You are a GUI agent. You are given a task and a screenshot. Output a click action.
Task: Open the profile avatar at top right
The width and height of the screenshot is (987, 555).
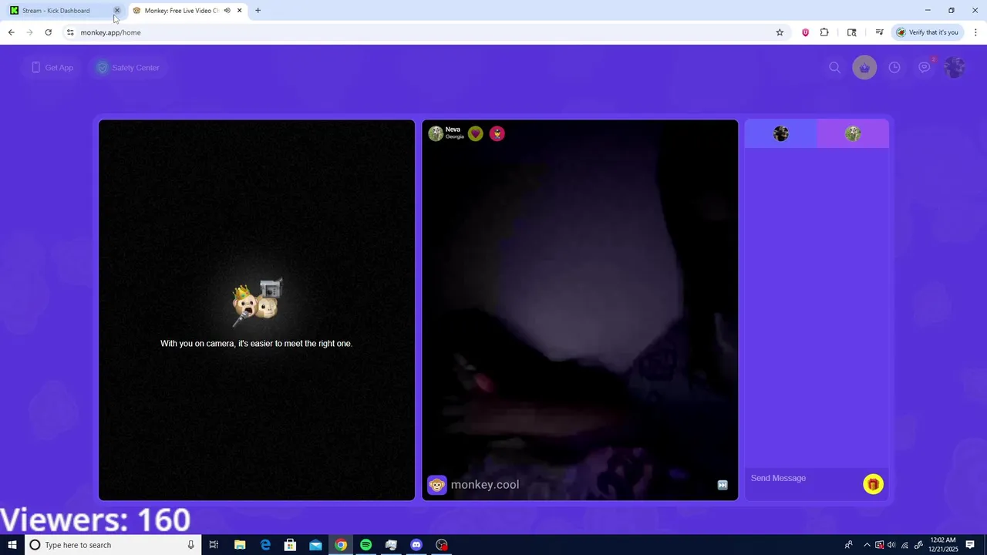tap(955, 68)
